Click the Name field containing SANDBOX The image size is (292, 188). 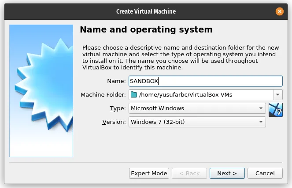pyautogui.click(x=206, y=81)
